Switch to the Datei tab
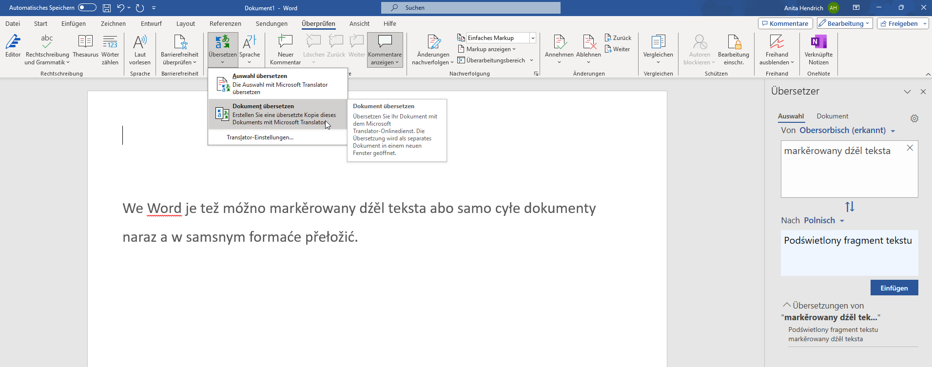932x367 pixels. tap(13, 23)
